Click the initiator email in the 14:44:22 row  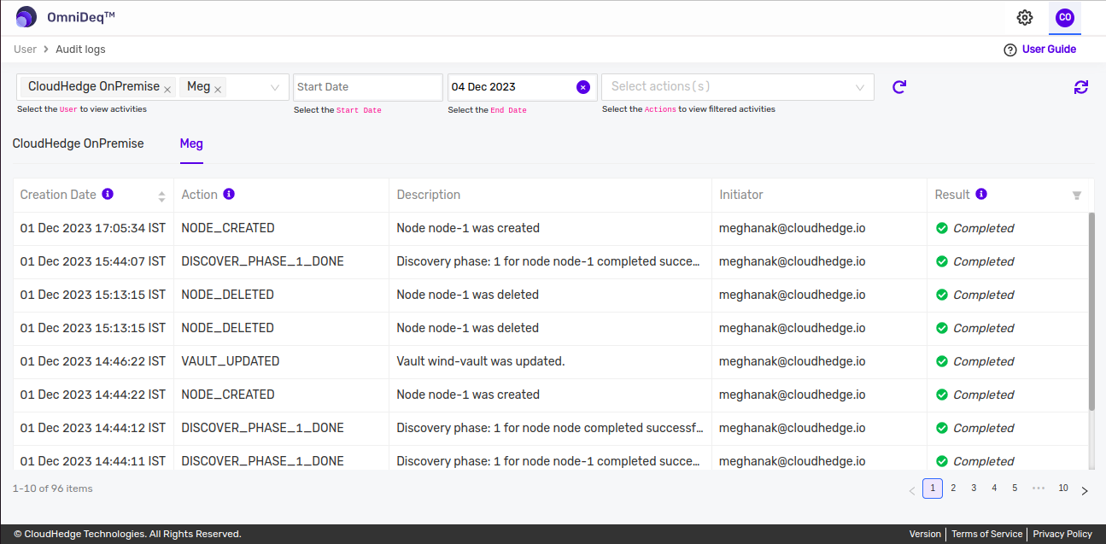click(793, 395)
